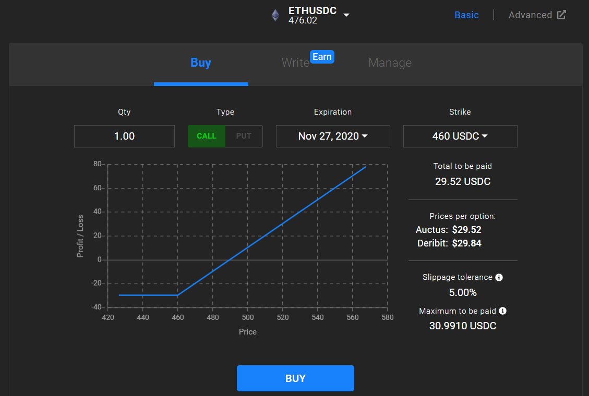Open the 460 USDC strike dropdown

coord(460,136)
